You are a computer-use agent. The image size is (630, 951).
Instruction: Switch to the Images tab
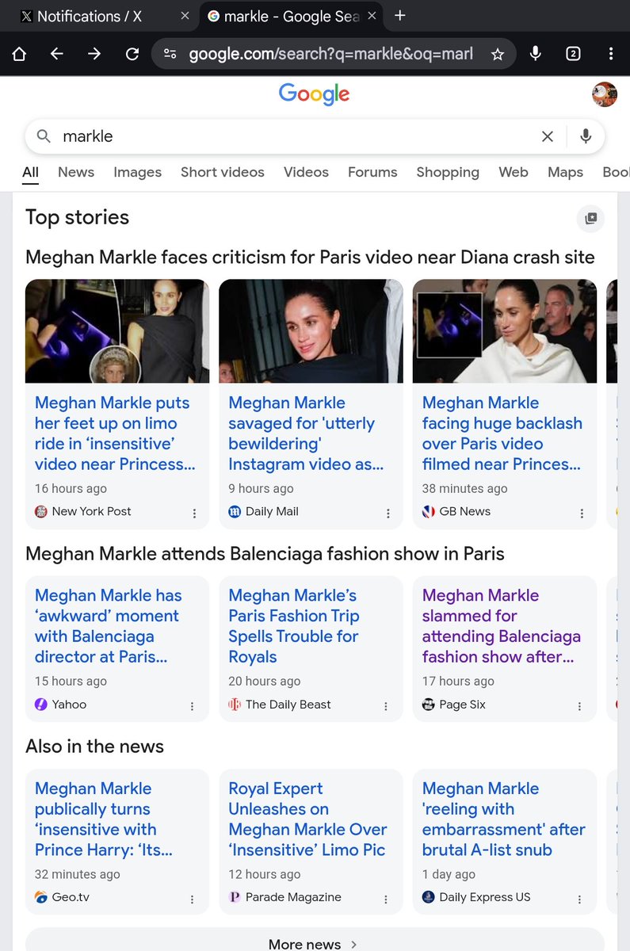click(x=137, y=172)
